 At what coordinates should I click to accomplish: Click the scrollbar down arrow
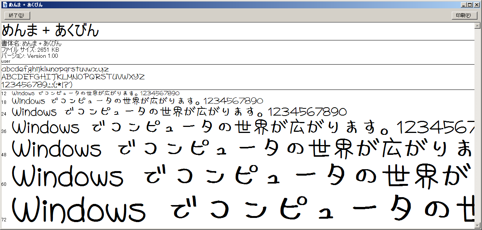click(x=477, y=225)
